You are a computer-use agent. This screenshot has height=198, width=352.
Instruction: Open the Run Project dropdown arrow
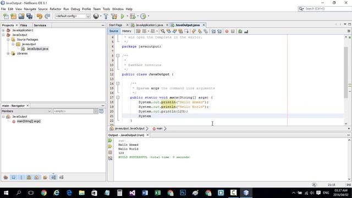point(127,16)
